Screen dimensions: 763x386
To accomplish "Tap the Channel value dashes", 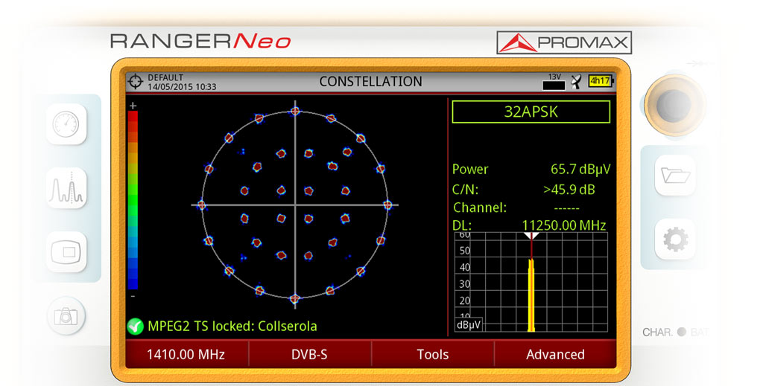I will (x=566, y=208).
